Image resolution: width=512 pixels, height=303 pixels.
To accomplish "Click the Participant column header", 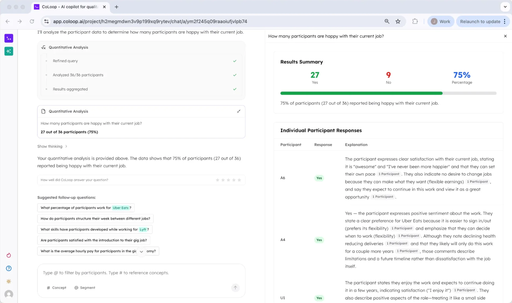I will [x=291, y=145].
